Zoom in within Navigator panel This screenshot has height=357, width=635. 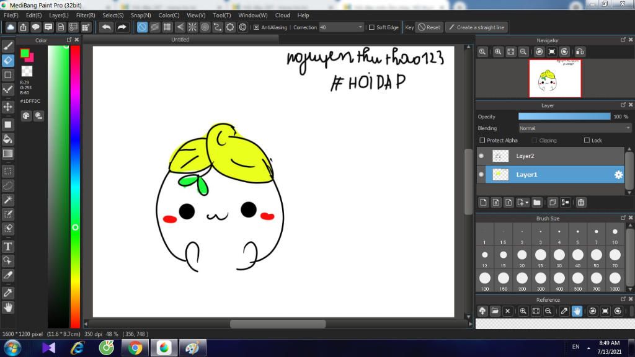click(x=498, y=52)
